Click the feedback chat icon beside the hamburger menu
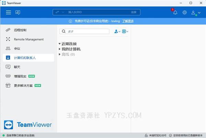The width and height of the screenshot is (206, 138). 18,12
